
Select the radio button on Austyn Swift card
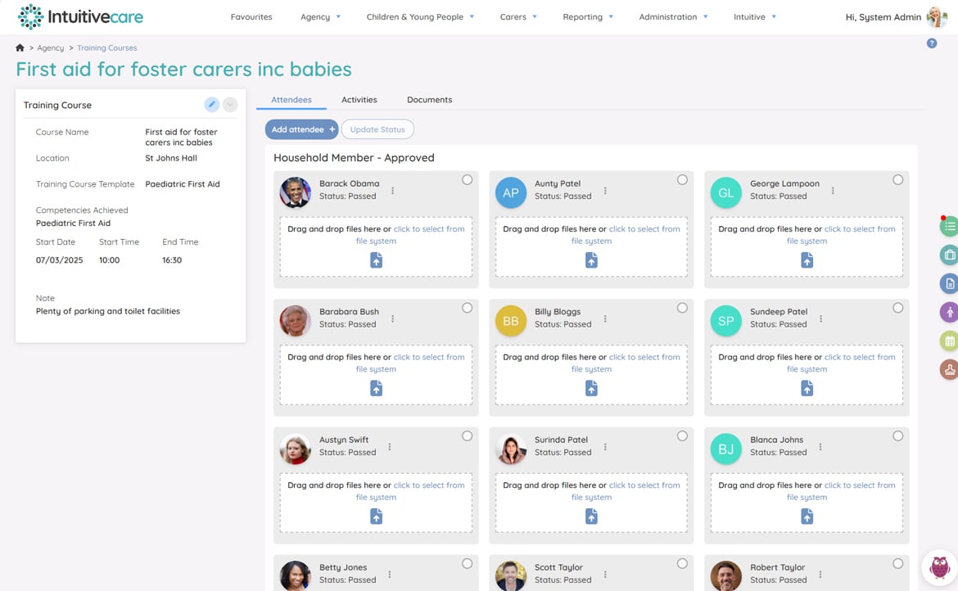coord(467,436)
